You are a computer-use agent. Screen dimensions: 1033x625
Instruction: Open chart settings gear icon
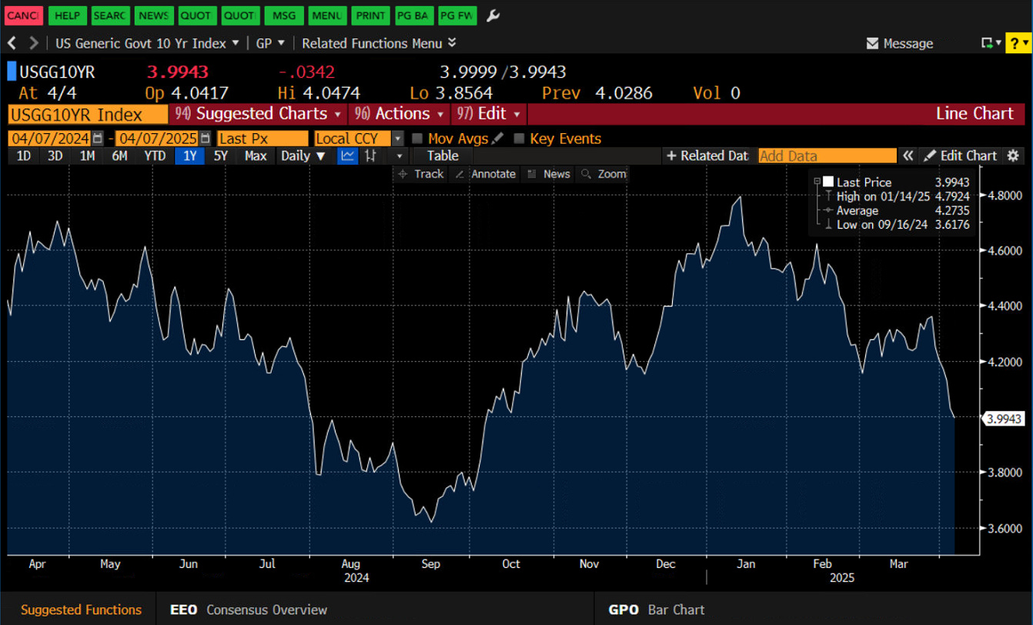point(1013,155)
